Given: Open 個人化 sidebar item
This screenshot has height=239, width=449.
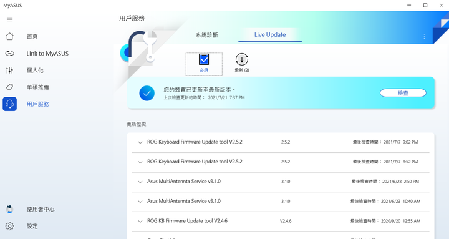Looking at the screenshot, I should (x=35, y=71).
